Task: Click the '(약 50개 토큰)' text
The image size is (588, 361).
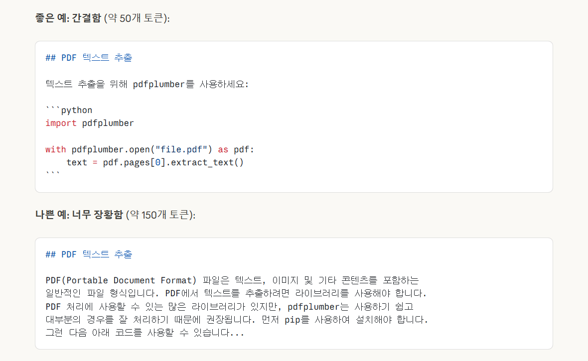Action: (137, 18)
